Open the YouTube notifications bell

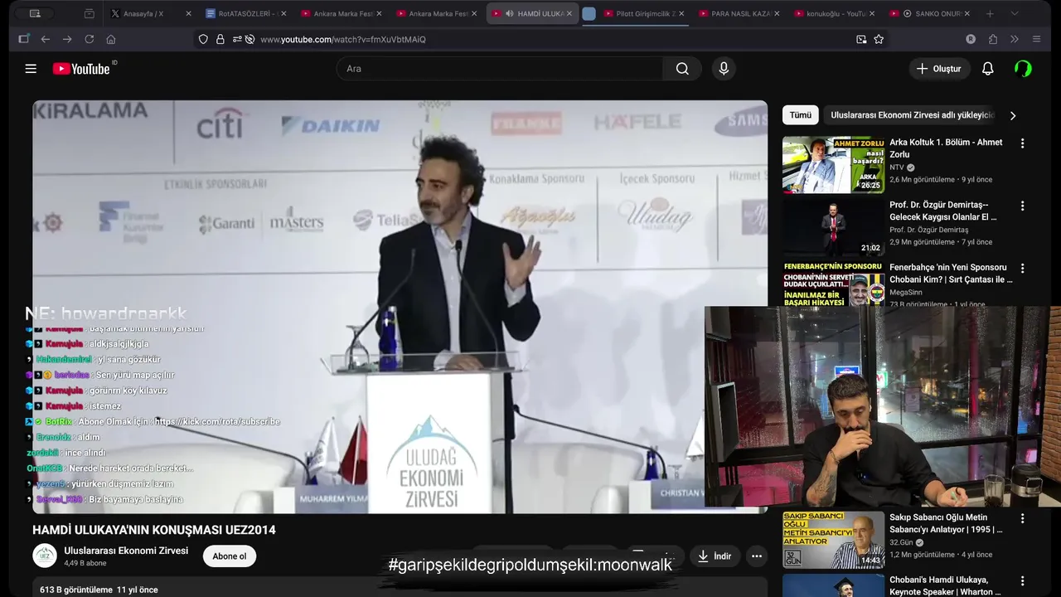point(987,69)
